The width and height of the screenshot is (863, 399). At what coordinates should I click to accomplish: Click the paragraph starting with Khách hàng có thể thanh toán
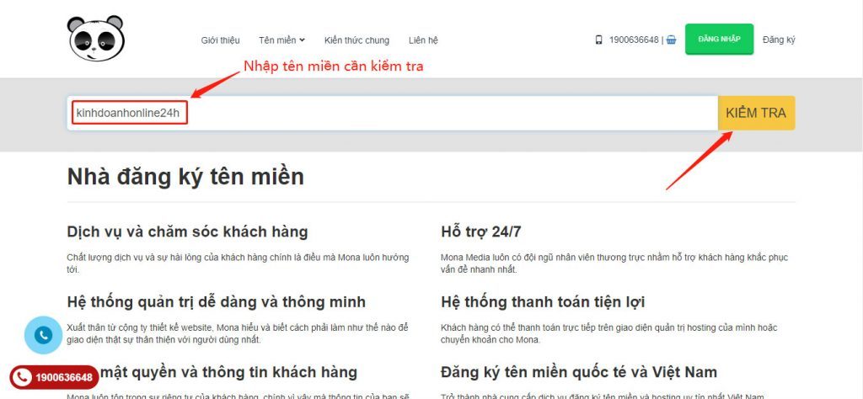pos(608,333)
